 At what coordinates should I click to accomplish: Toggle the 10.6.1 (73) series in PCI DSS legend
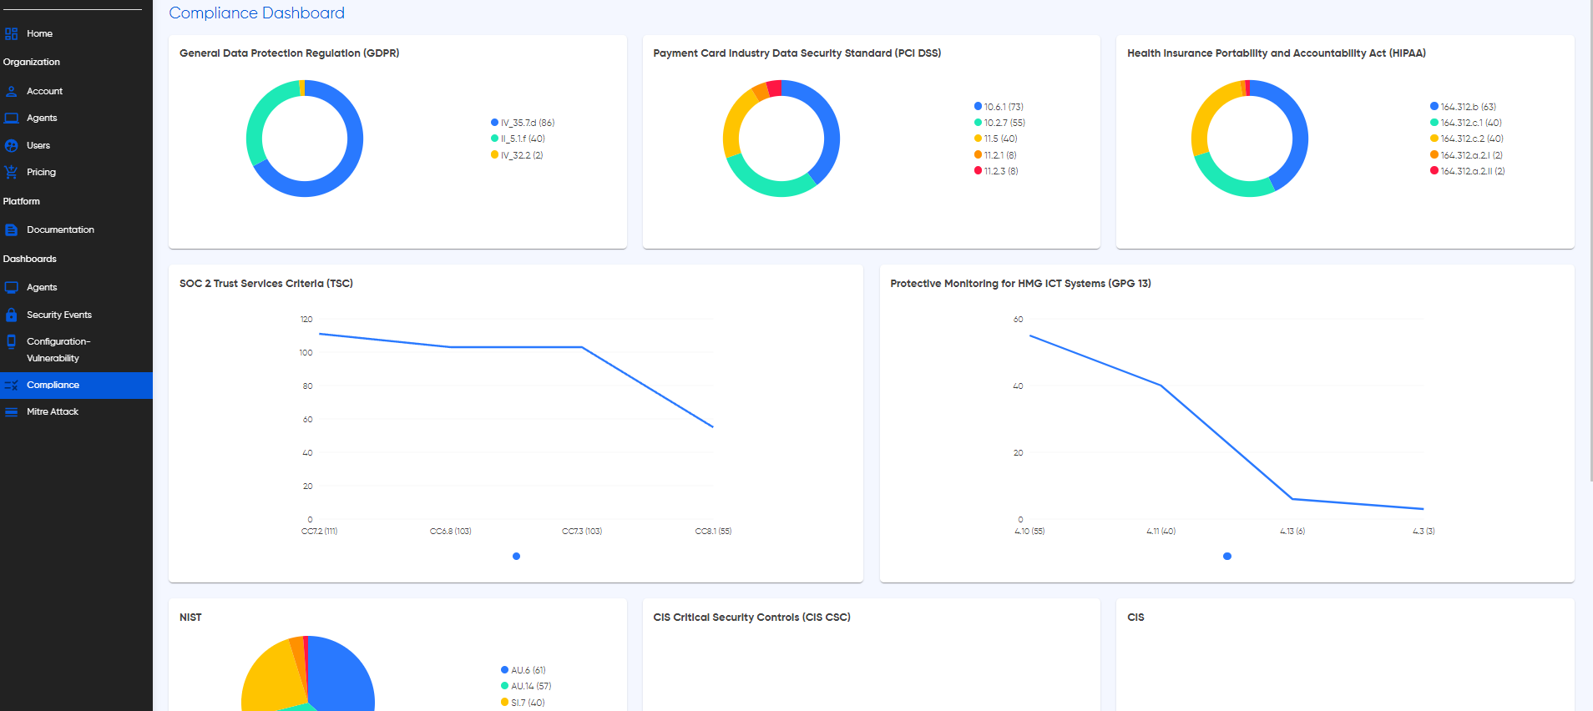tap(999, 107)
